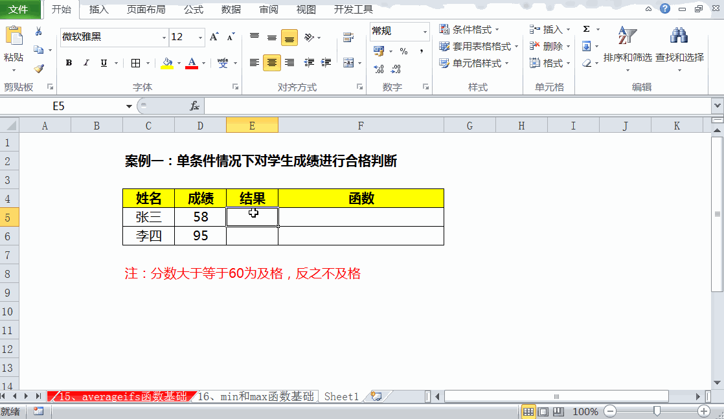
Task: Click the zoom out minus button
Action: (x=610, y=411)
